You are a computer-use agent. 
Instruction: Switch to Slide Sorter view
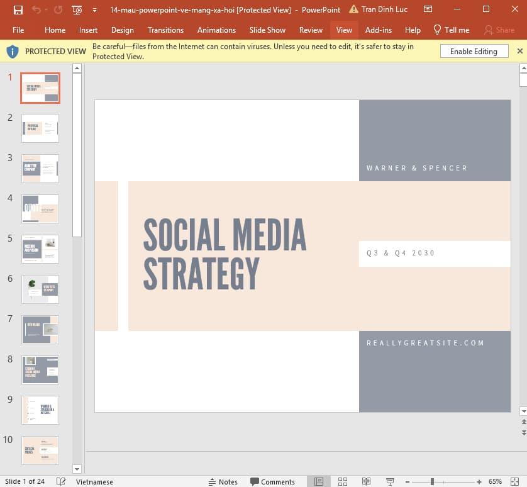point(343,481)
